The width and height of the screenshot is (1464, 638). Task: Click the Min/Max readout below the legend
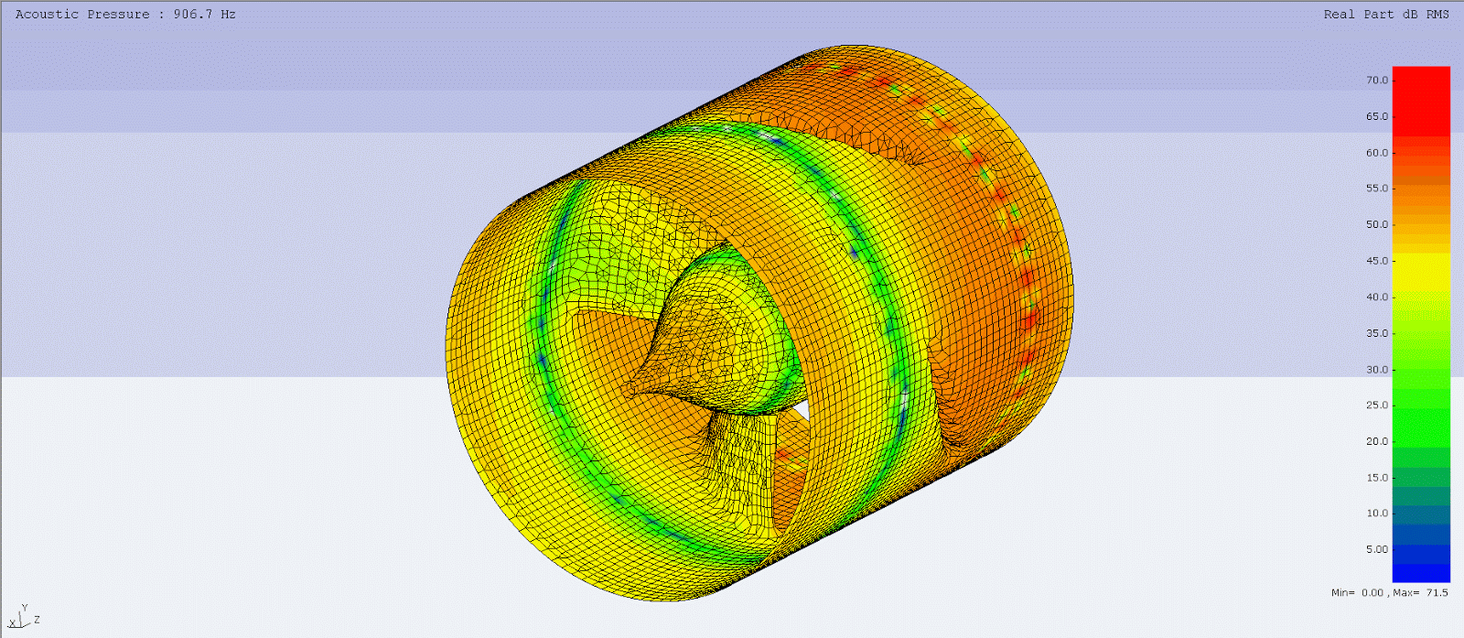pyautogui.click(x=1389, y=592)
